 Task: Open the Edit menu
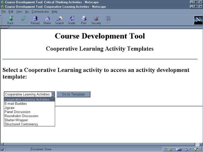[x=11, y=12]
